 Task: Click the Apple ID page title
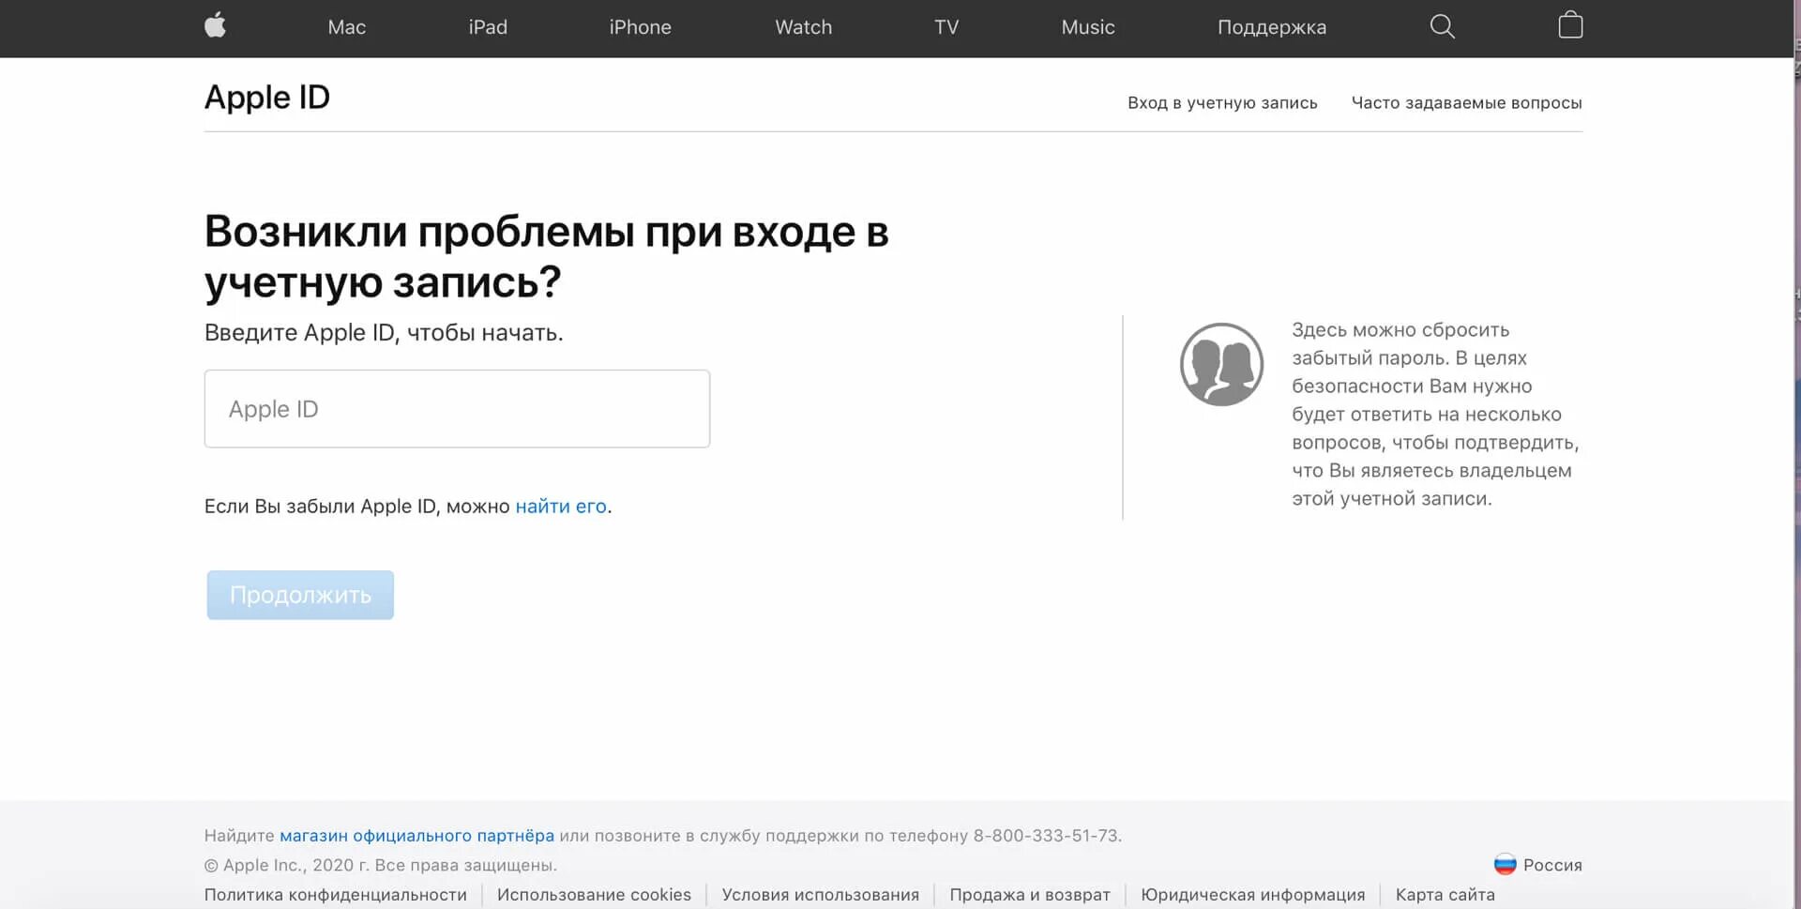point(267,97)
